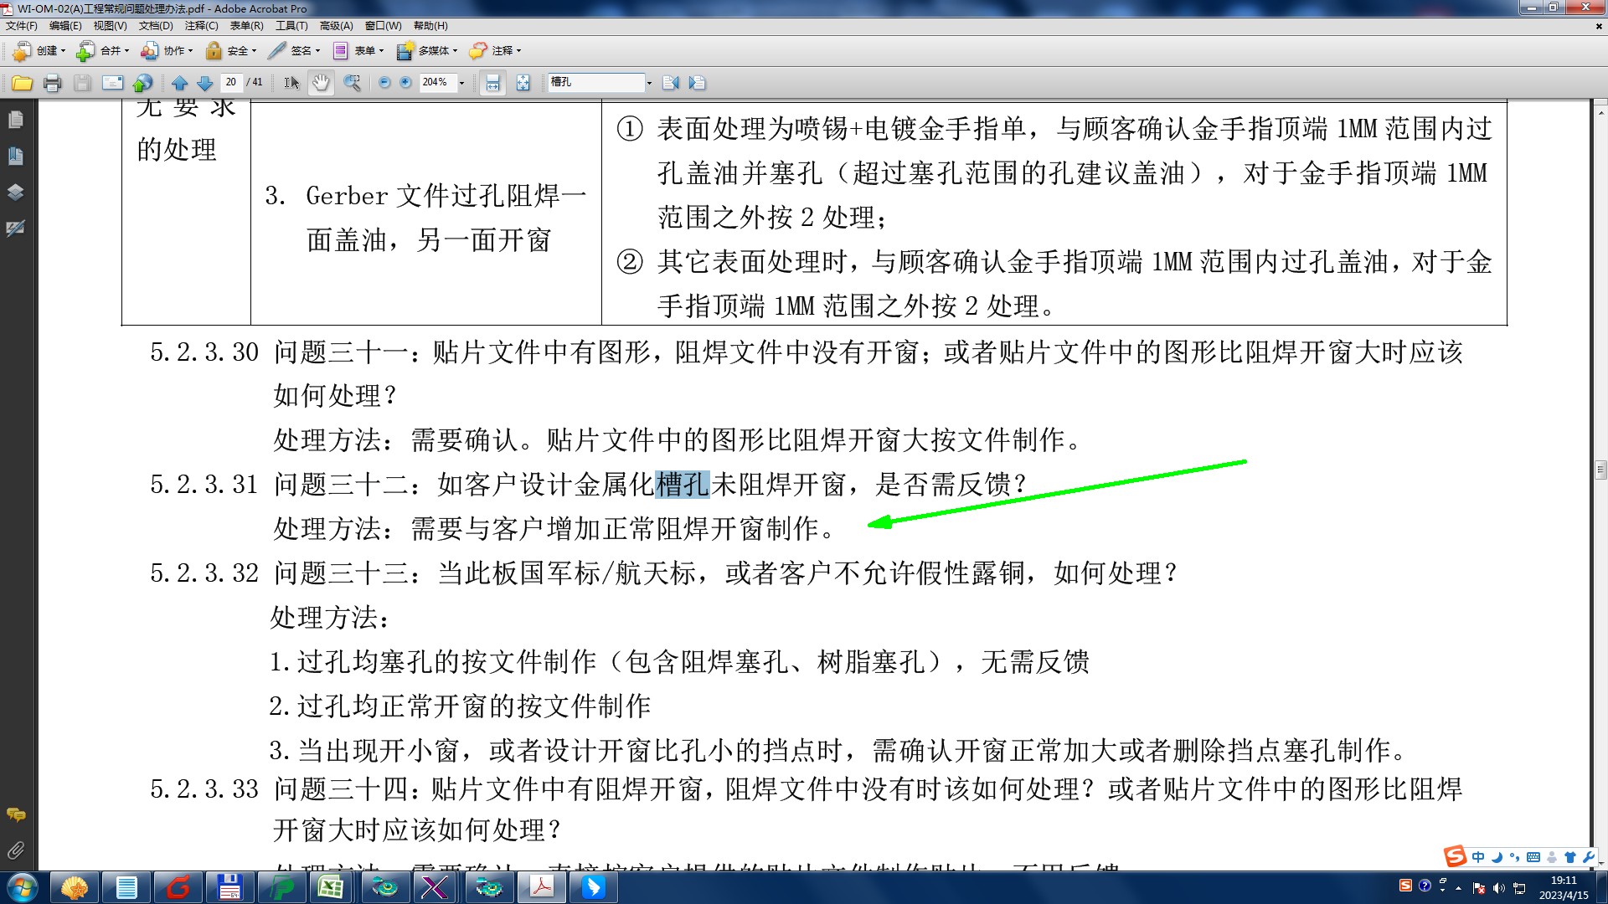Click the marquee zoom magnifier tool
1608x904 pixels.
(x=353, y=83)
